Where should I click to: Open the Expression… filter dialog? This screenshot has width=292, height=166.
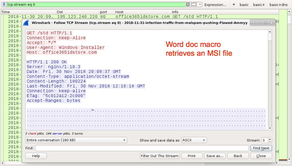[x=215, y=5]
